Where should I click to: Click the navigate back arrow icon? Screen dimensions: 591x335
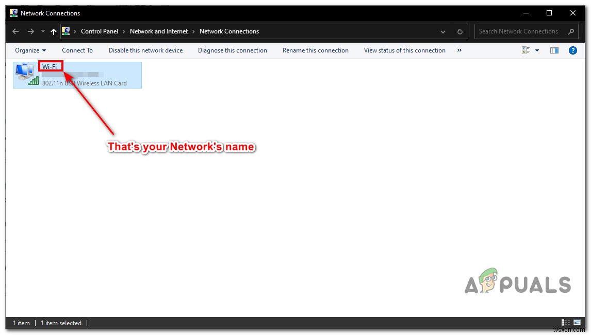click(x=15, y=31)
